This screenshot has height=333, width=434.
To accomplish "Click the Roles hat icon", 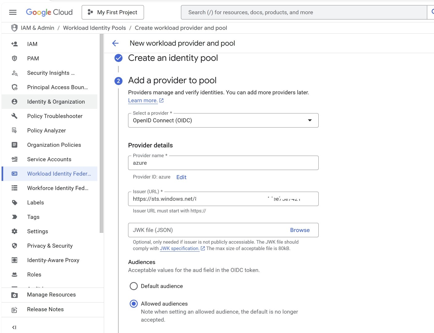I will click(x=14, y=274).
